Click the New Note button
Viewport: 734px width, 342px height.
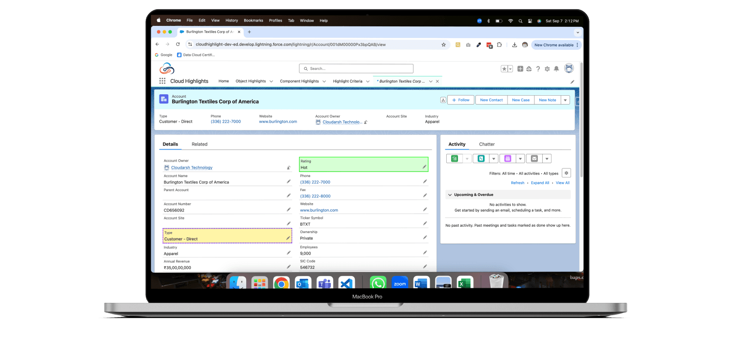pyautogui.click(x=548, y=100)
